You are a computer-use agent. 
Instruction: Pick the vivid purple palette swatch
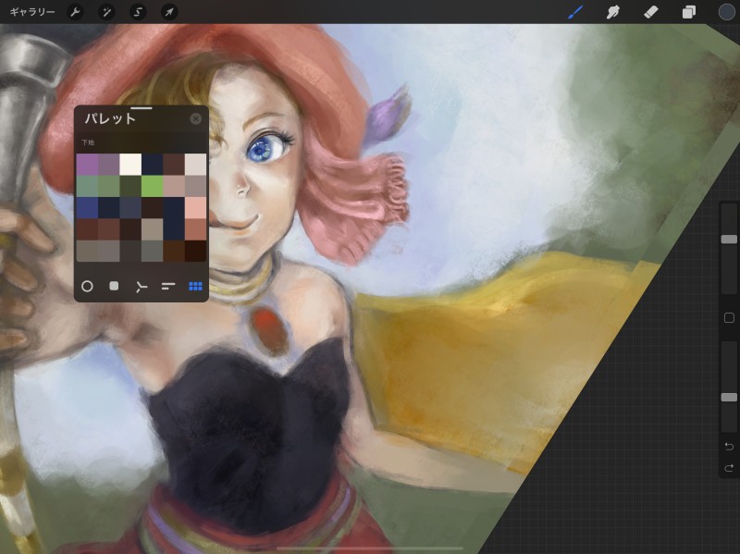coord(87,165)
